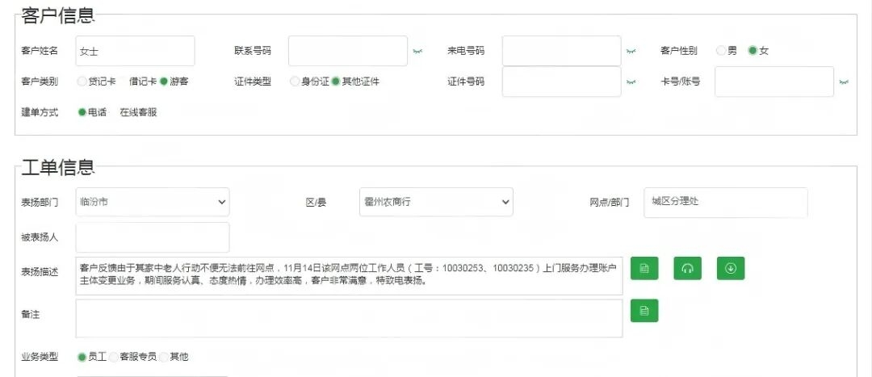The width and height of the screenshot is (872, 377).
Task: Click the green document icon beside 备注
Action: (x=644, y=311)
